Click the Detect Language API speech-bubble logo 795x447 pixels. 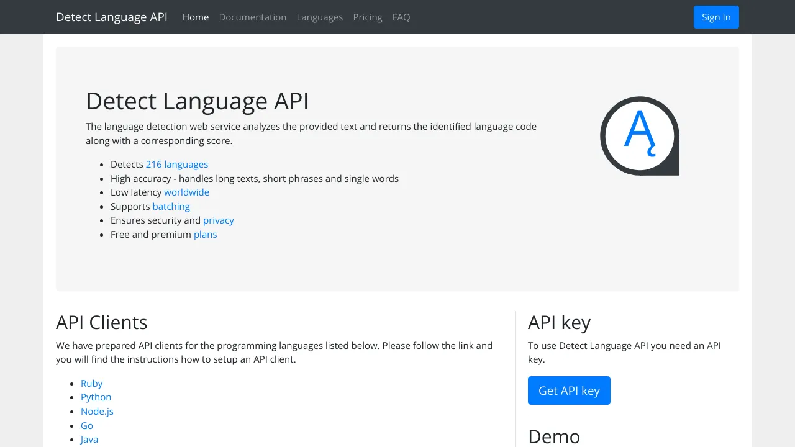[640, 136]
